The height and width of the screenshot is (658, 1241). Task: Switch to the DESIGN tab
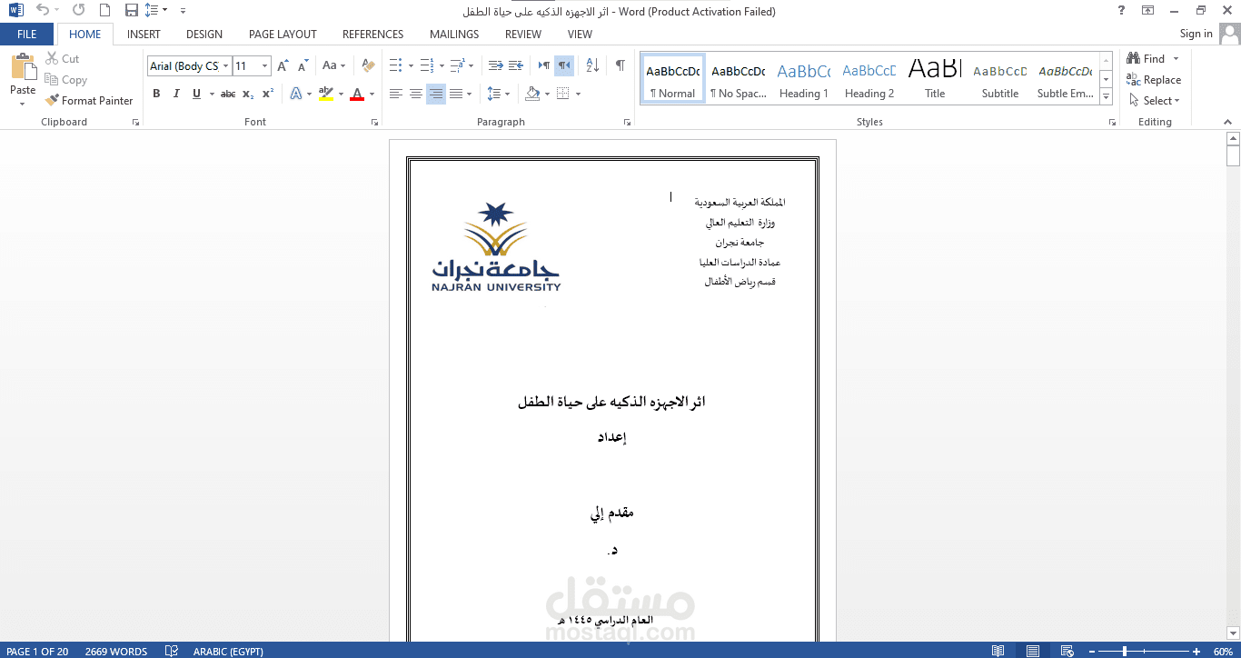point(204,35)
